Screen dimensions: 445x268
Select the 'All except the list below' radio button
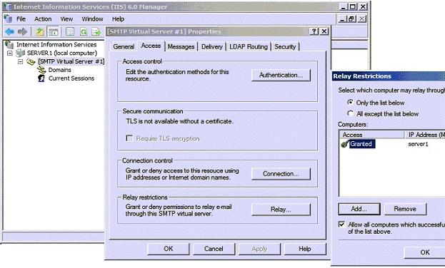[351, 113]
